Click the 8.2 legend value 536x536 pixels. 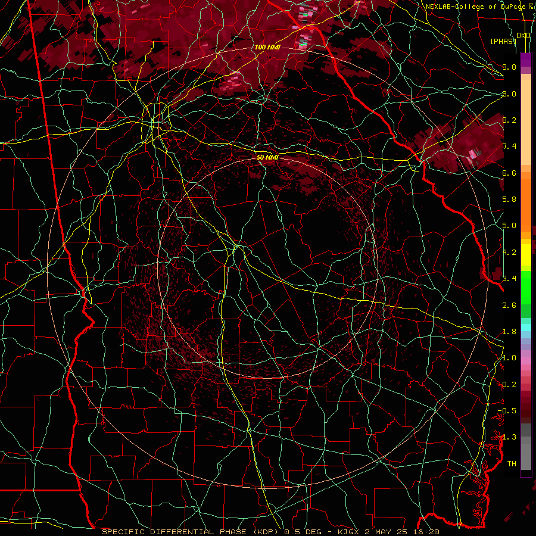509,120
